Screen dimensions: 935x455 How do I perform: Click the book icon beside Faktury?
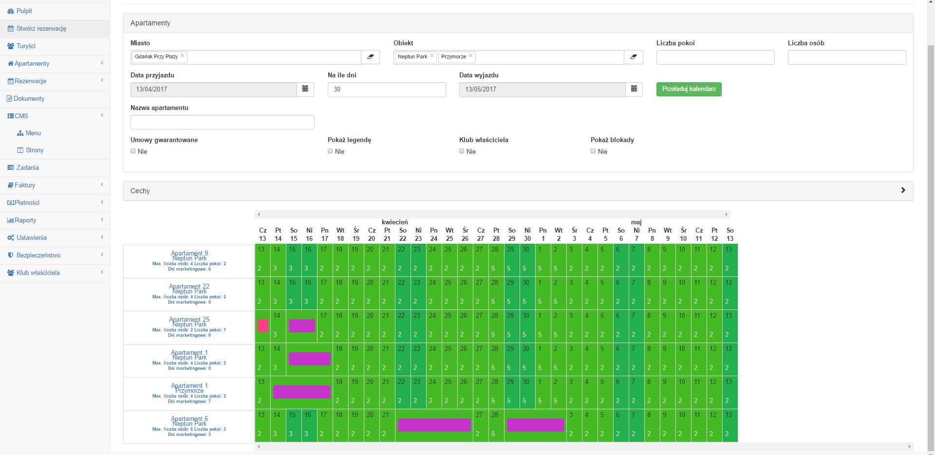click(x=10, y=185)
